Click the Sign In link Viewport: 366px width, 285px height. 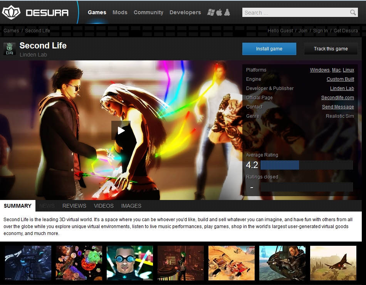pyautogui.click(x=320, y=31)
